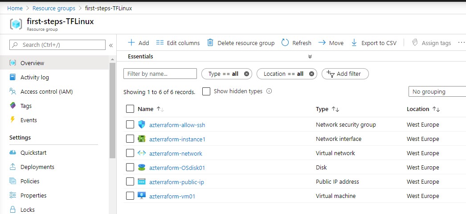Click the Delete resource group trash icon

point(211,43)
